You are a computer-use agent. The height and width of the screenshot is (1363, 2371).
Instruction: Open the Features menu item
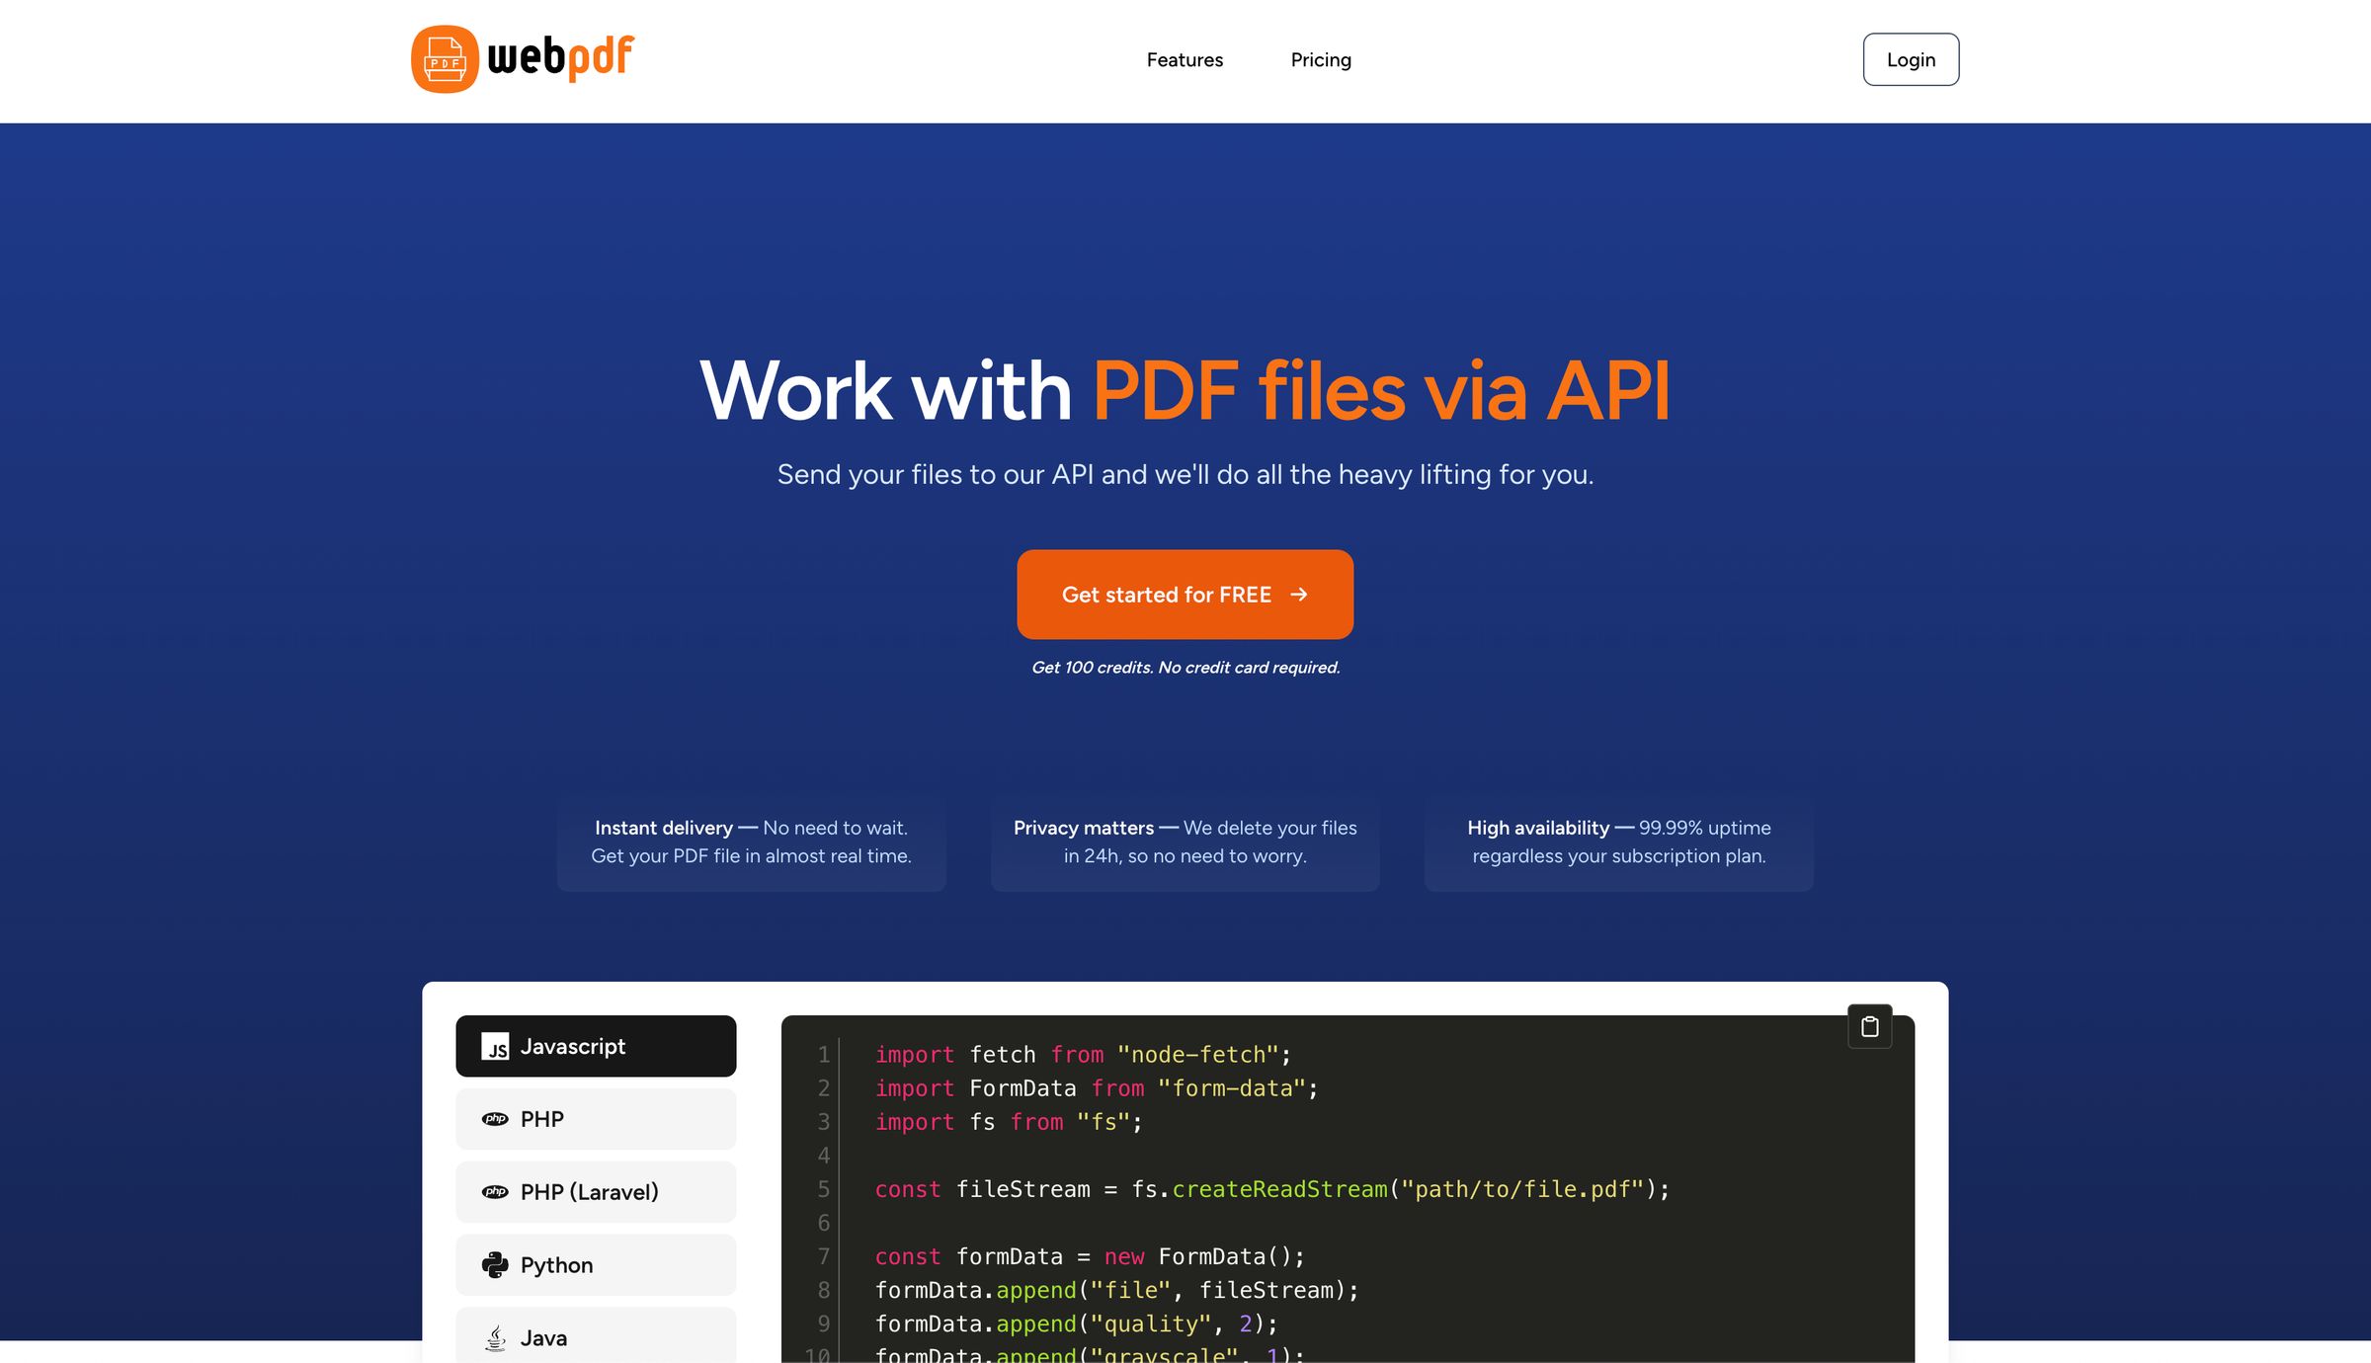coord(1185,59)
